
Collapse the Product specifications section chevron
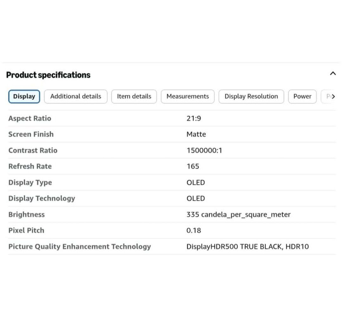333,73
